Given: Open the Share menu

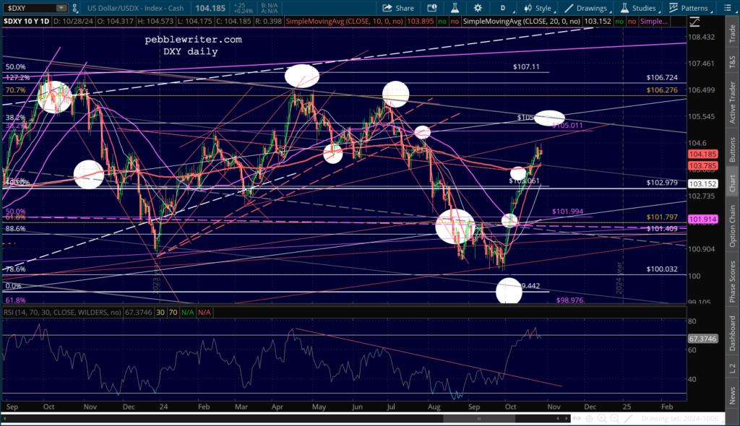Looking at the screenshot, I should [x=398, y=8].
